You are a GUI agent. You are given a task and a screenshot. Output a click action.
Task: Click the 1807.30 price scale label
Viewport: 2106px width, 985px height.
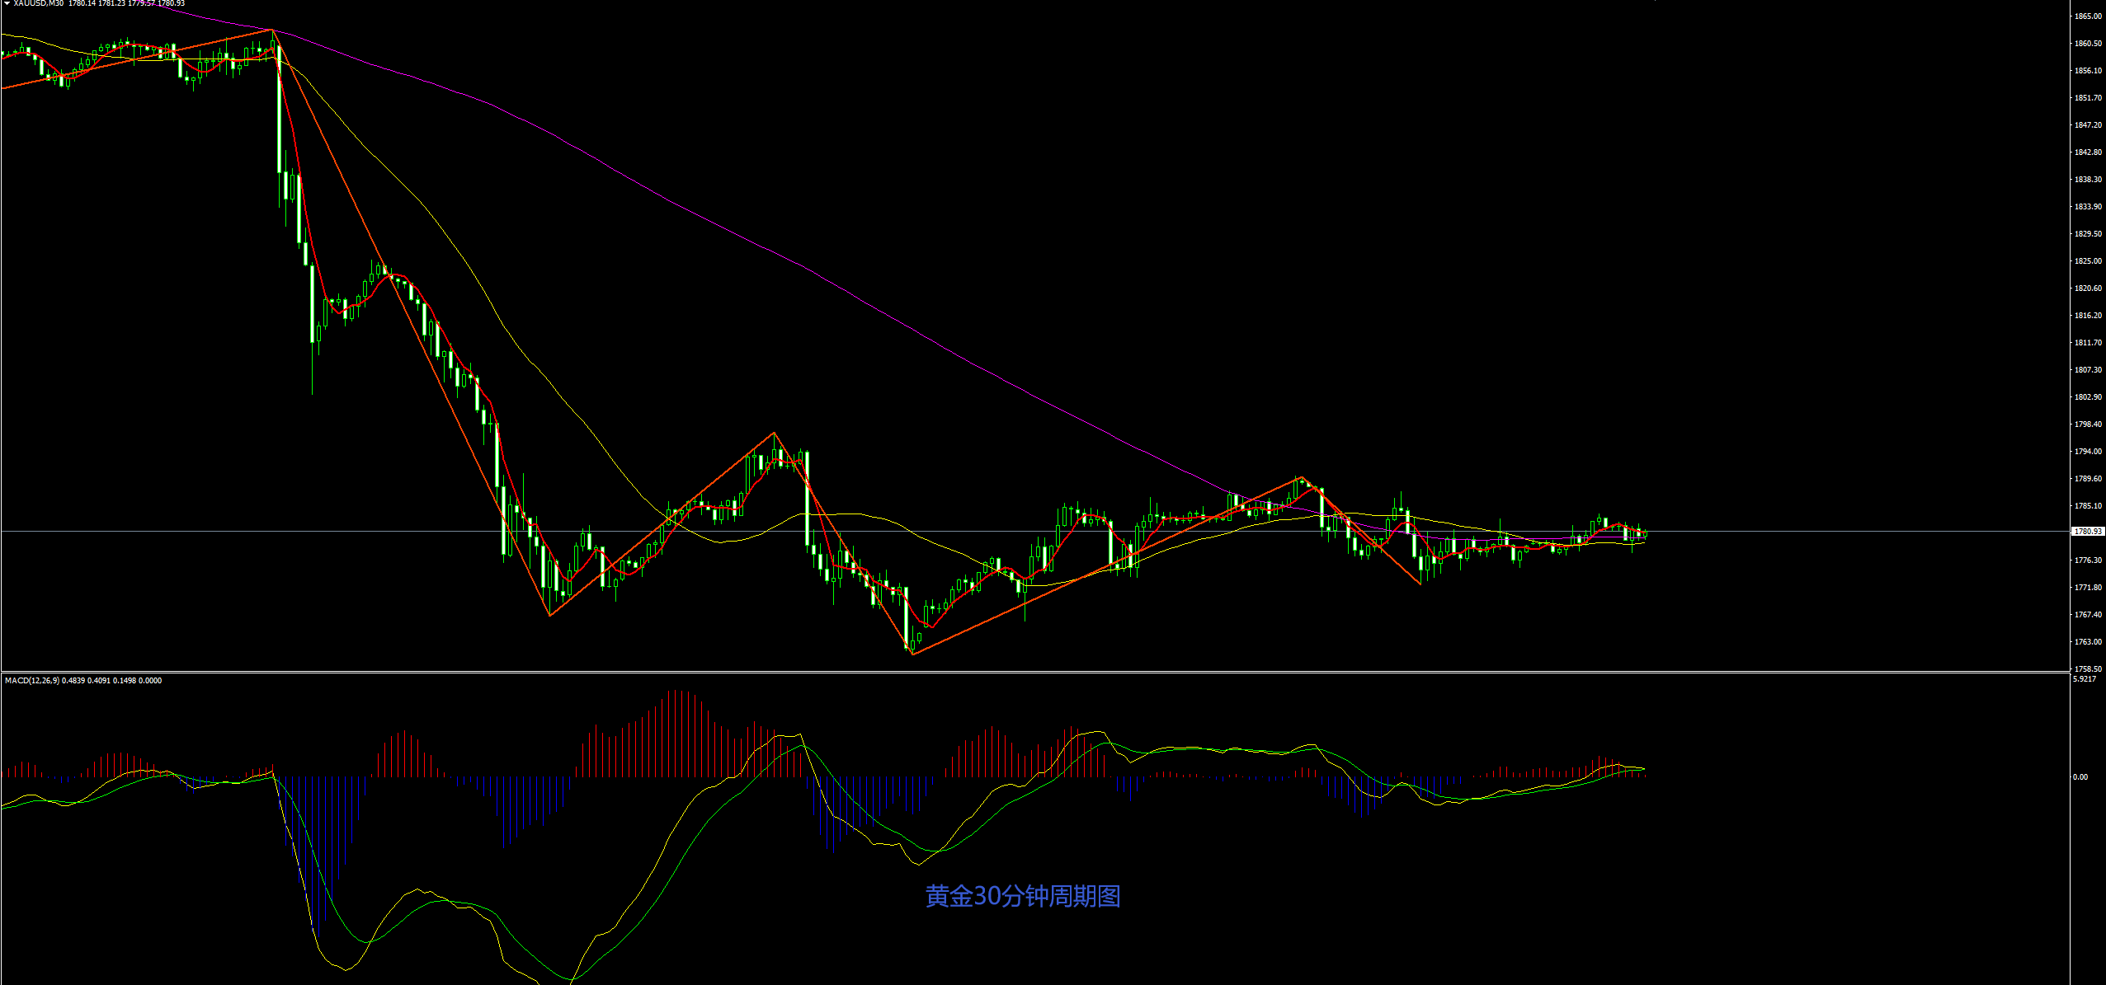tap(2088, 369)
